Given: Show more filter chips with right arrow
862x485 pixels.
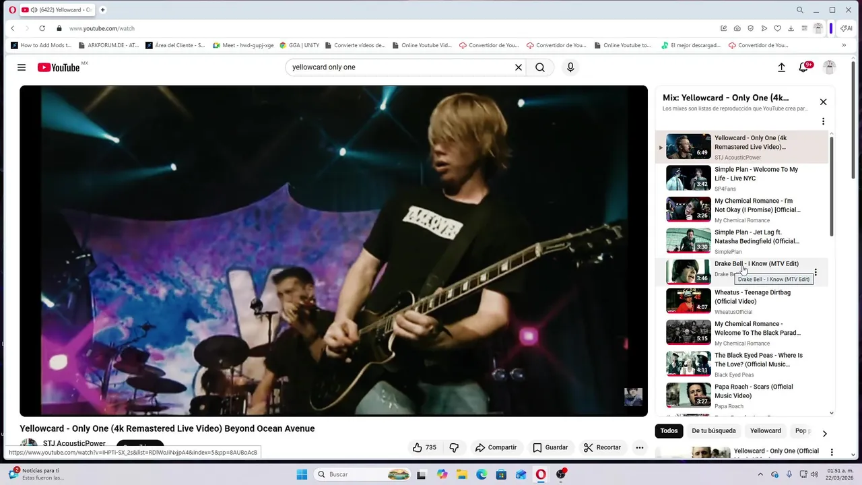Looking at the screenshot, I should pos(824,434).
